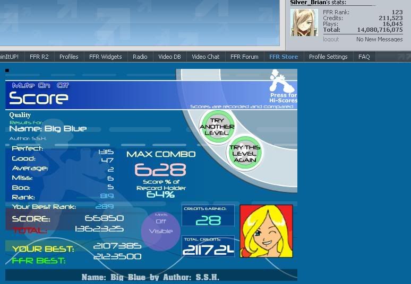Go to the FFR Store tab
This screenshot has width=411, height=284.
pos(283,57)
